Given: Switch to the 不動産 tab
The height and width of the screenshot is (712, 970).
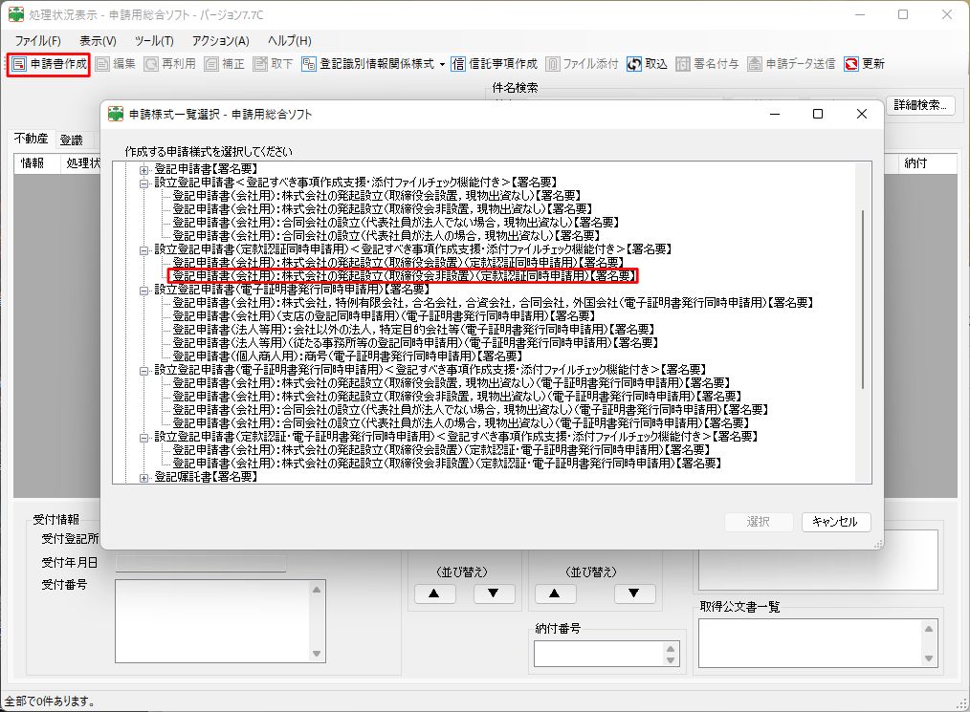Looking at the screenshot, I should (x=31, y=140).
